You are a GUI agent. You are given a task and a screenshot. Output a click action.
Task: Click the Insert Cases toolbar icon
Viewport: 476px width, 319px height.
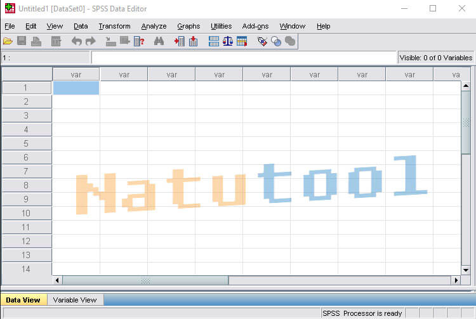[180, 41]
